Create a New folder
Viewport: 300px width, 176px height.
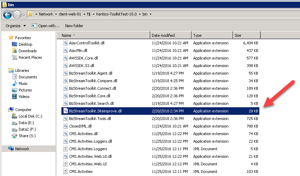(74, 26)
